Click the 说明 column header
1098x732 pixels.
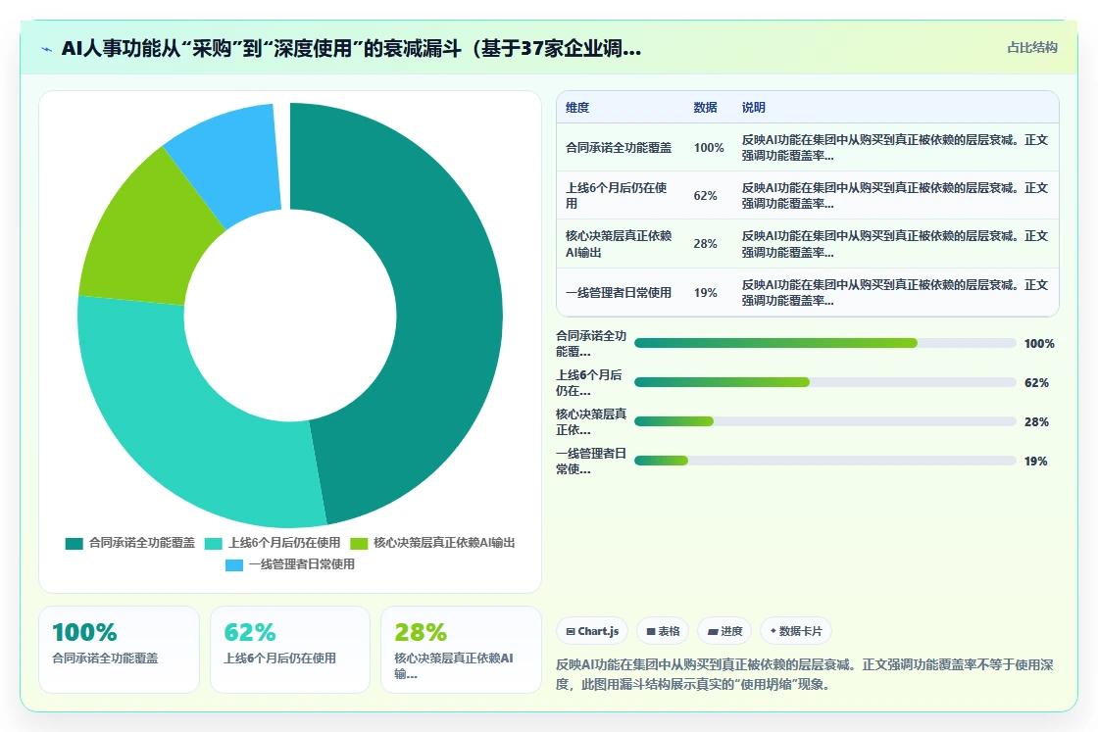(754, 107)
